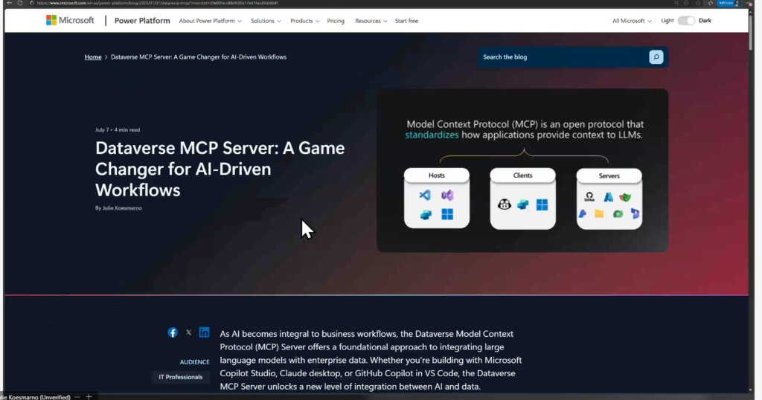Screen dimensions: 762x400
Task: Click the blog search magnifier button
Action: click(656, 57)
